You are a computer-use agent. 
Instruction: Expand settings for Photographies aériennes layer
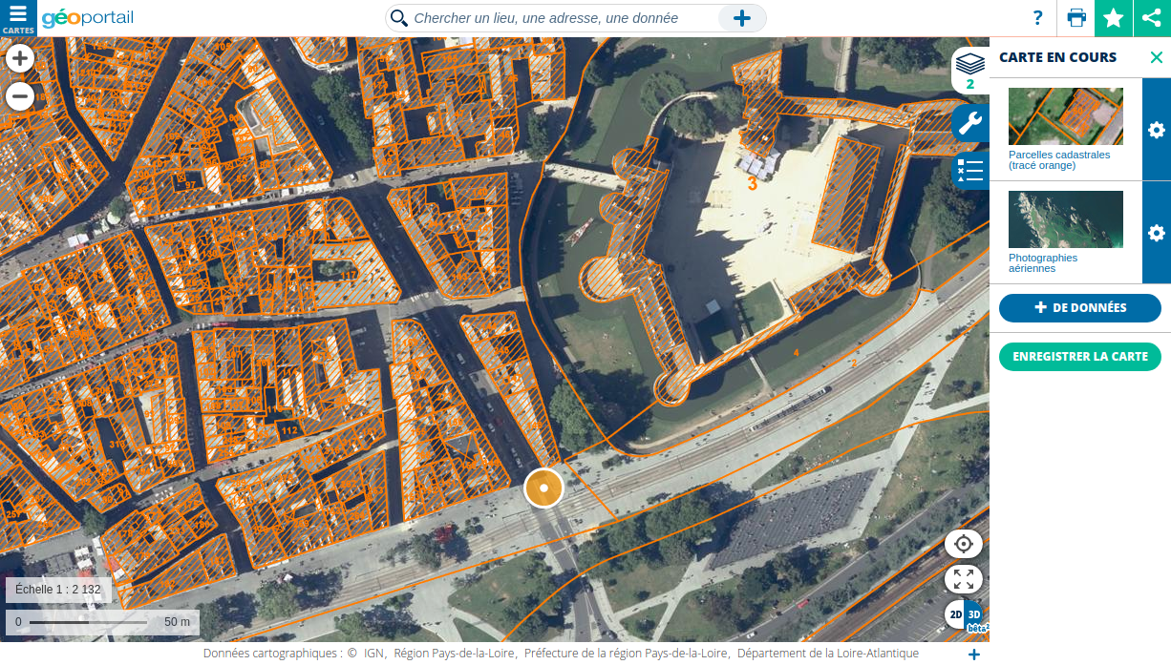(1156, 233)
